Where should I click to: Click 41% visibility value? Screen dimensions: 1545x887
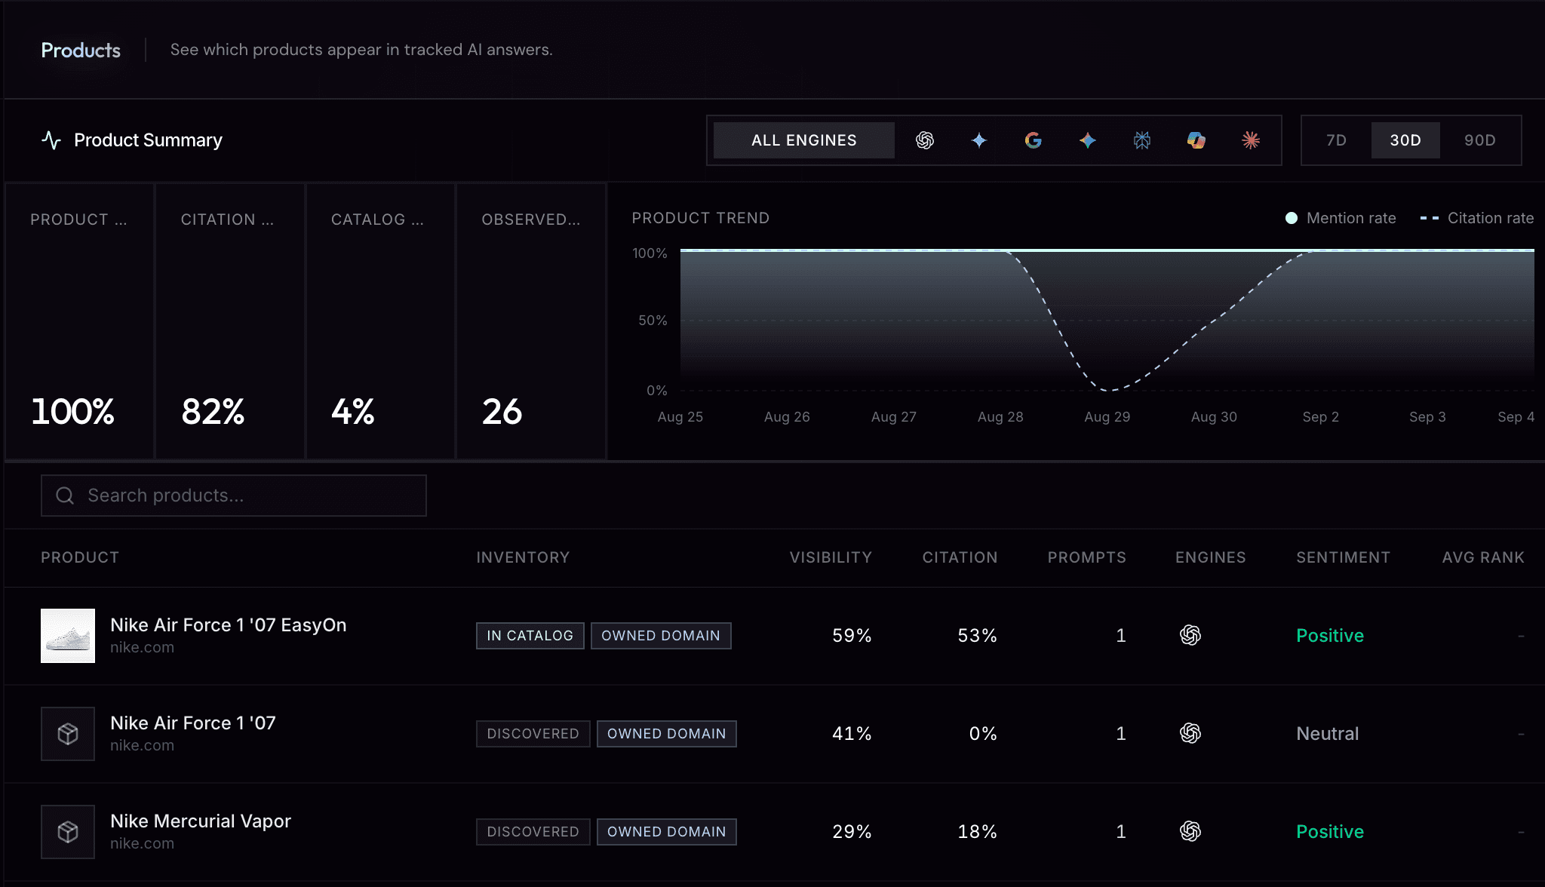pos(852,734)
